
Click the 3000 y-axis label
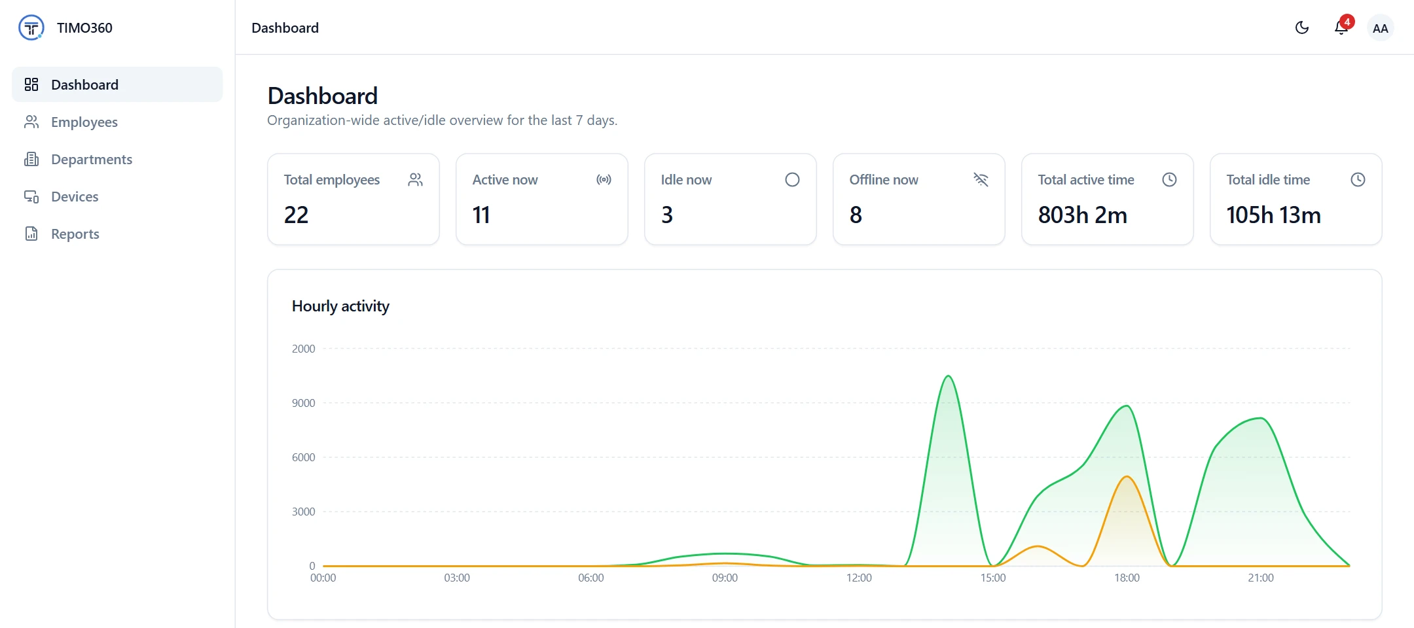pos(304,512)
